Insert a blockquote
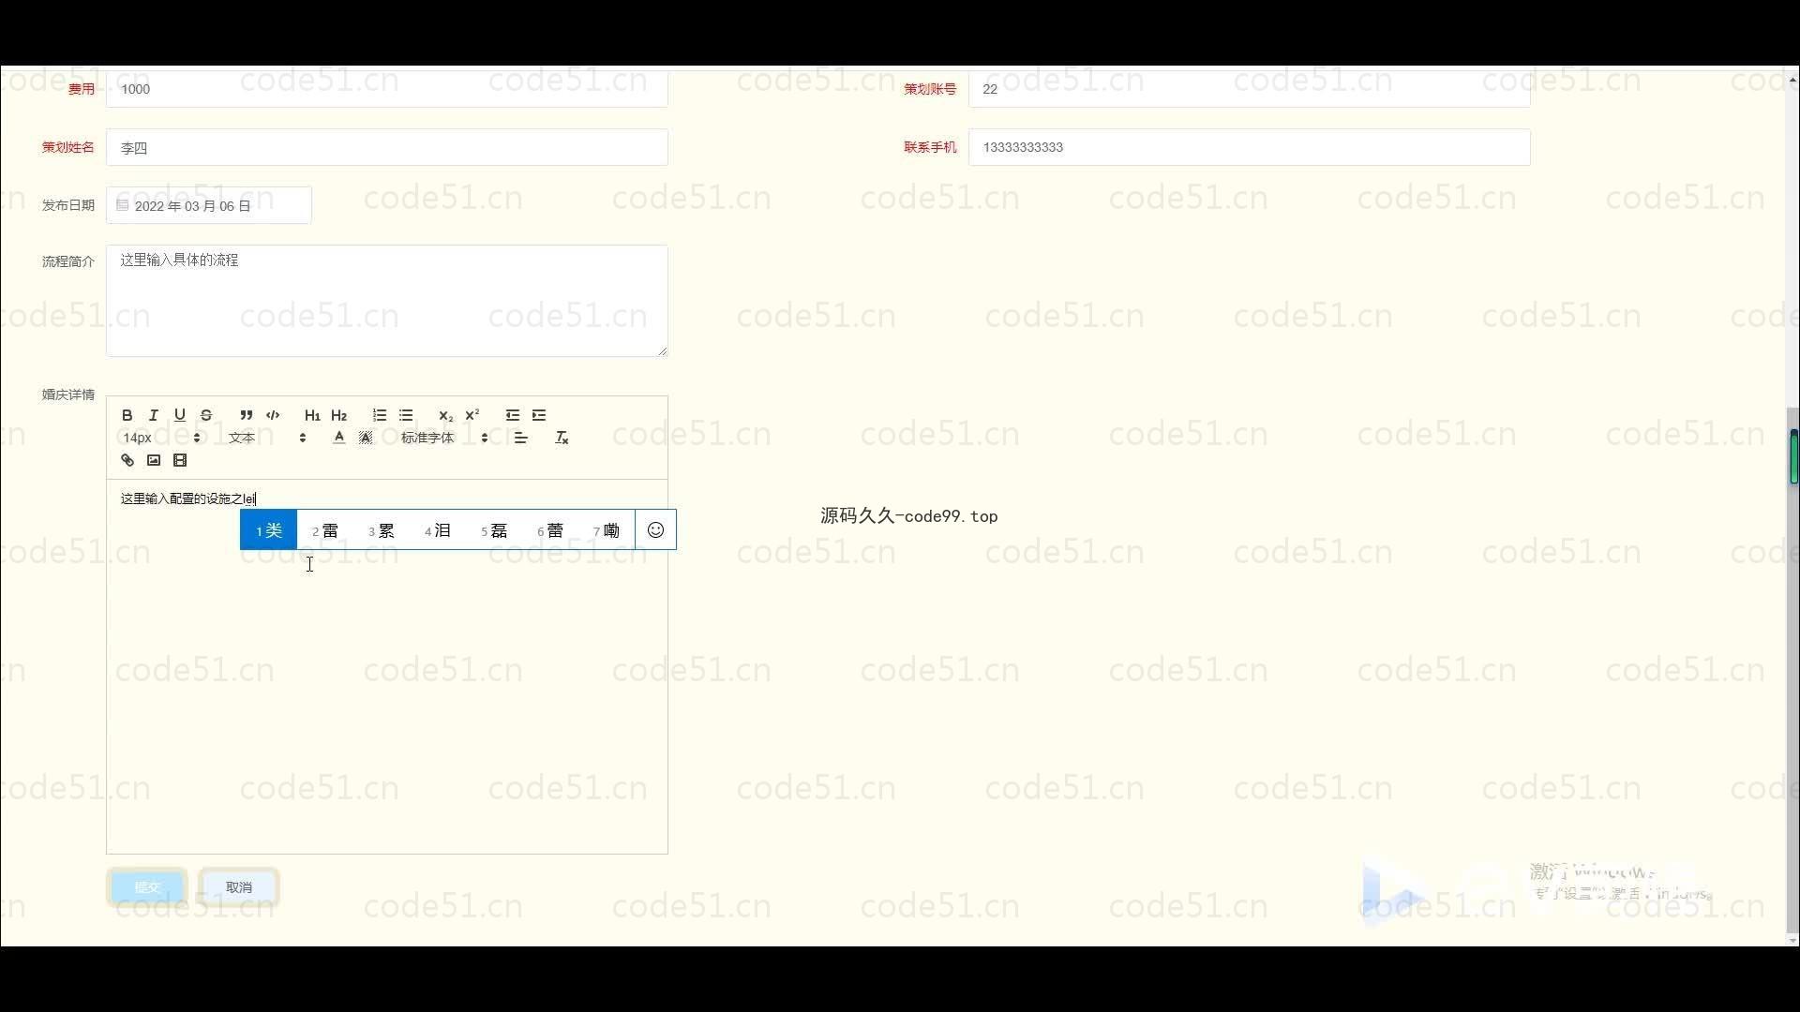1800x1012 pixels. [246, 415]
